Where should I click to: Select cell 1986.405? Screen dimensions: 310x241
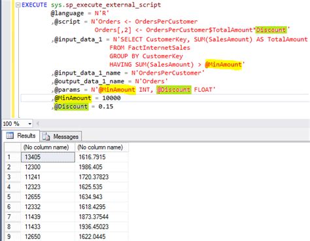101,167
